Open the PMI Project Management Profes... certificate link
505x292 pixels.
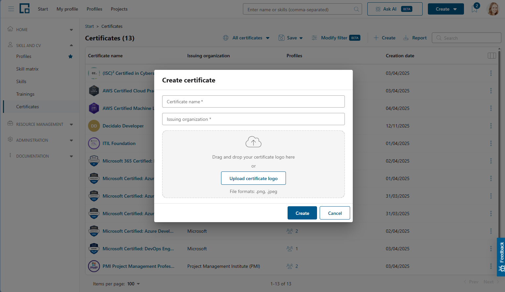pos(138,266)
